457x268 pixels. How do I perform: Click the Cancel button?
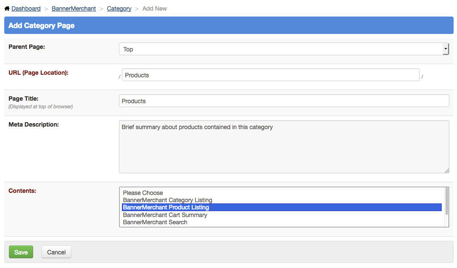tap(56, 252)
